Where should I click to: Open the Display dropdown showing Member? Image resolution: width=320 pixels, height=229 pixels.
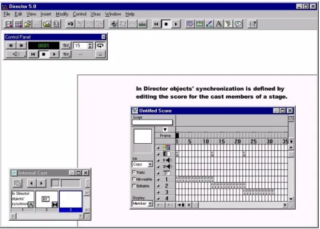point(143,204)
